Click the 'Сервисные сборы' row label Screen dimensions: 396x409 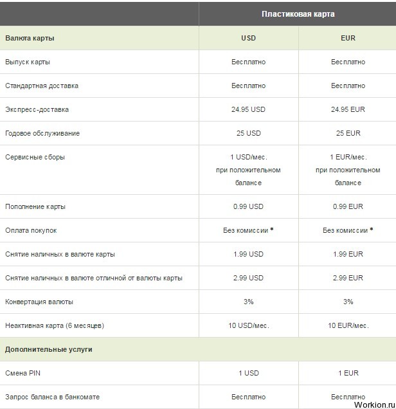click(35, 157)
